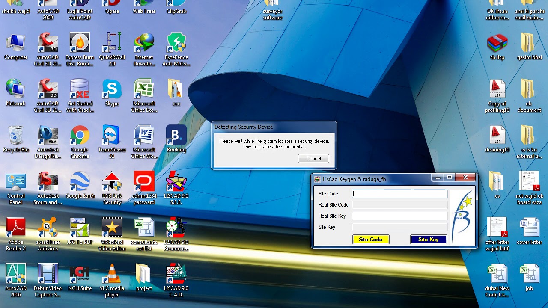Open net wajid ok board PDF
This screenshot has height=308, width=548.
pyautogui.click(x=529, y=188)
